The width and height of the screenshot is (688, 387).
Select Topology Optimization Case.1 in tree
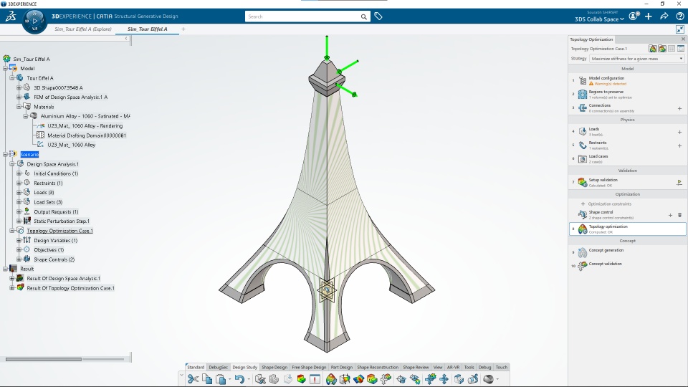click(x=59, y=231)
